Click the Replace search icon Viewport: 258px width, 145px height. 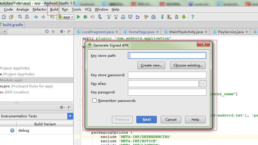[x=27, y=17]
